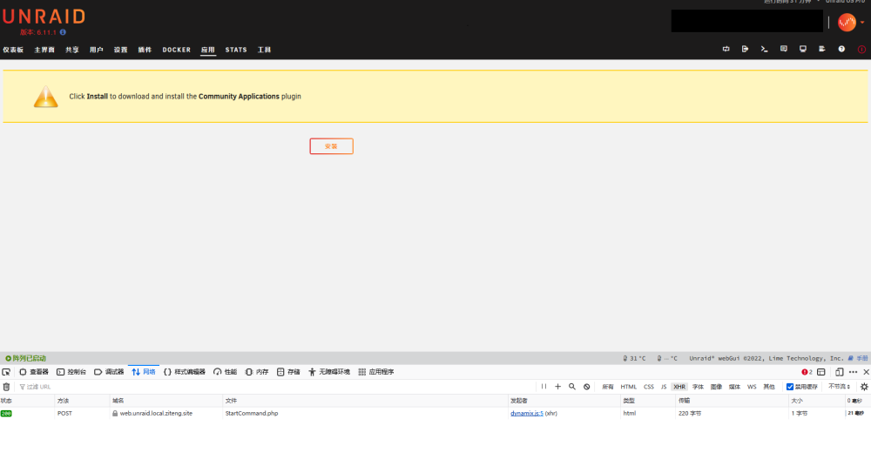Image resolution: width=871 pixels, height=453 pixels.
Task: Select the CSS filter
Action: (x=648, y=387)
